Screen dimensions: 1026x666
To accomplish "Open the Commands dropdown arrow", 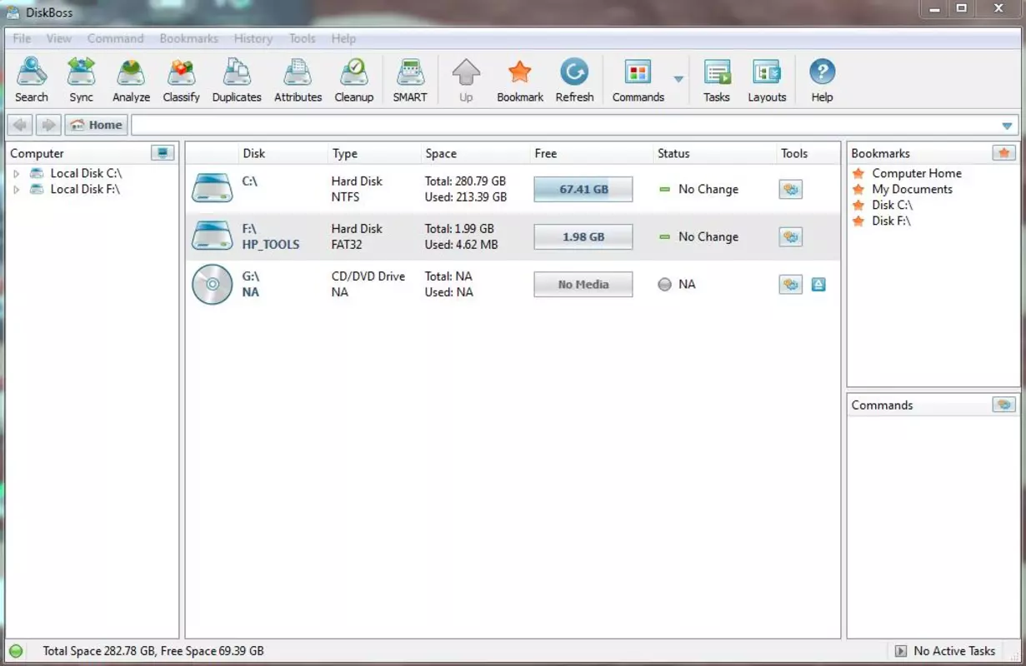I will pos(678,80).
